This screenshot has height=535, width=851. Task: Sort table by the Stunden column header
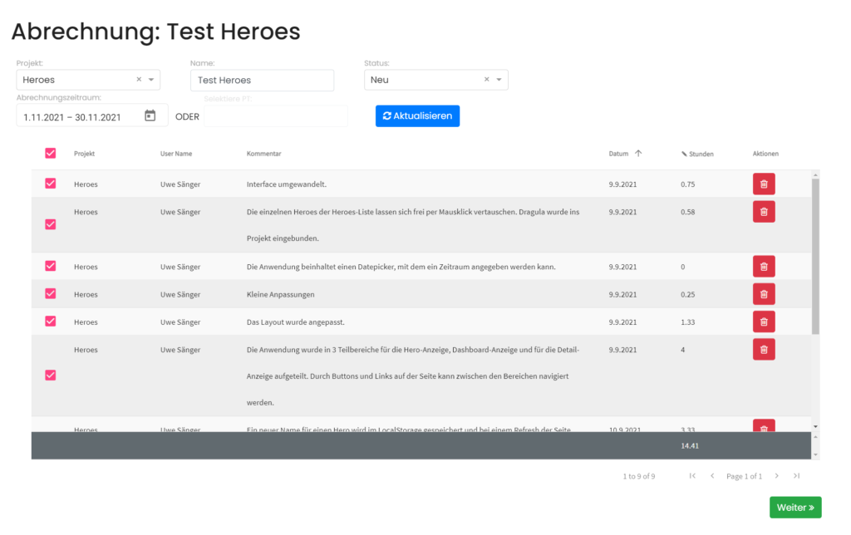[x=700, y=154]
